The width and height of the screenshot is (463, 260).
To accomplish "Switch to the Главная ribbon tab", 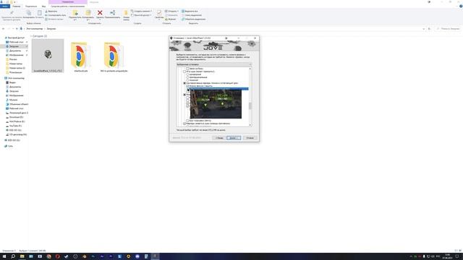I will click(x=16, y=6).
